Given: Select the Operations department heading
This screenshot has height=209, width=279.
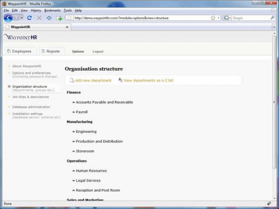Looking at the screenshot, I should point(77,161).
